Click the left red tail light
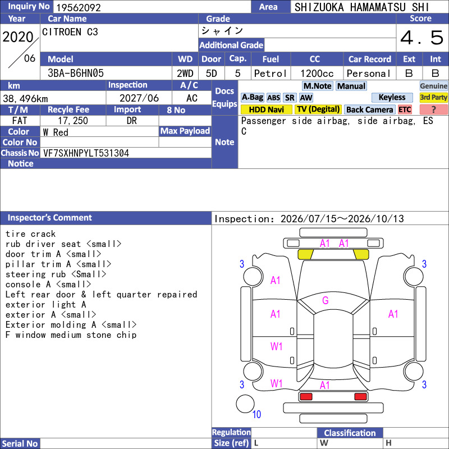The width and height of the screenshot is (449, 449). [x=306, y=397]
